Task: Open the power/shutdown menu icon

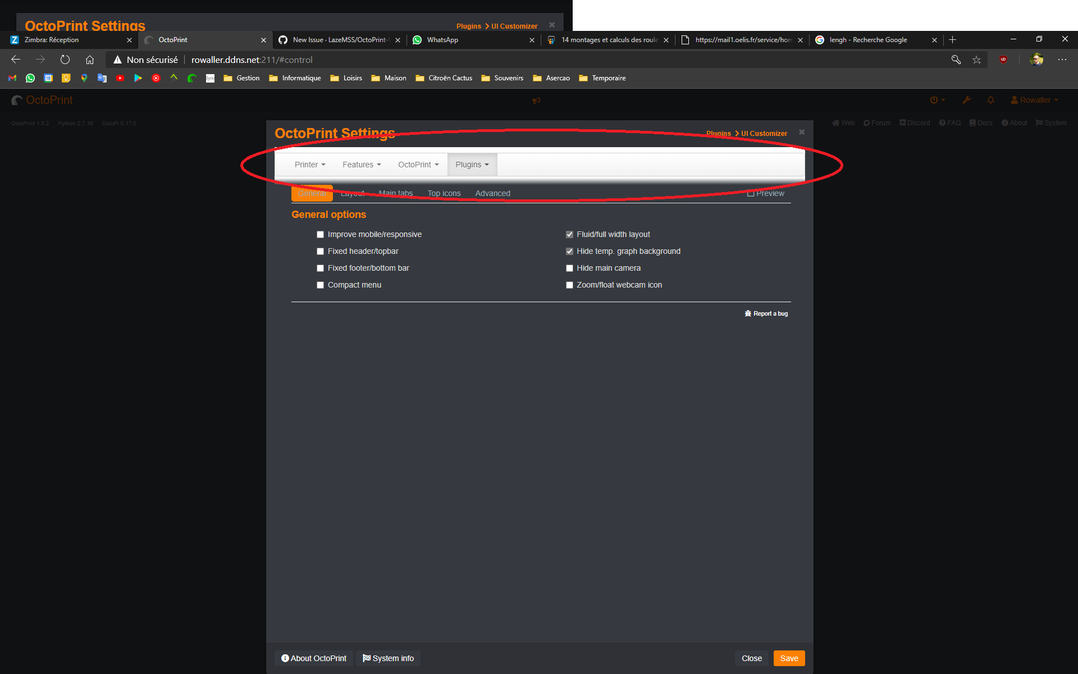Action: (935, 99)
